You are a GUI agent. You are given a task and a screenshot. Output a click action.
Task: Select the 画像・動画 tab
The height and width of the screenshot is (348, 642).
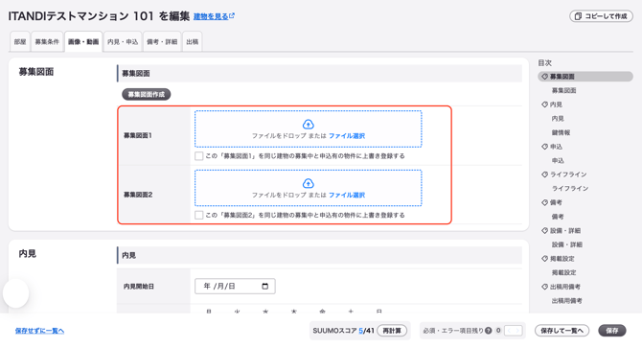coord(83,42)
